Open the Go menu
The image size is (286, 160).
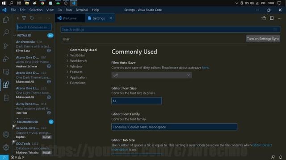59,10
